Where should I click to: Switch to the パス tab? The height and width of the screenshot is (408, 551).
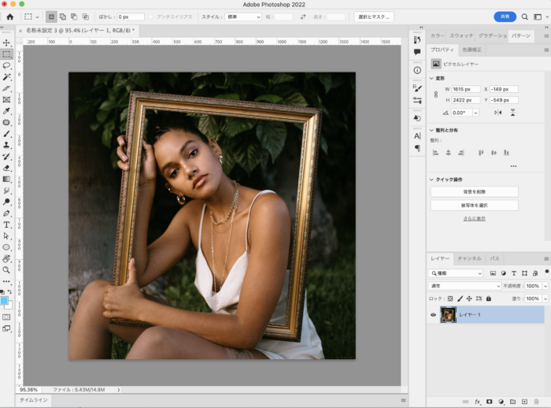(x=494, y=258)
